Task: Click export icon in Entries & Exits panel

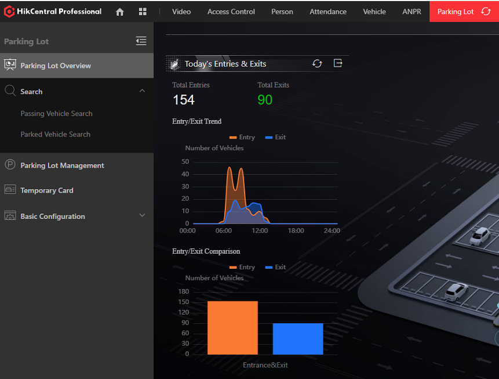Action: click(338, 63)
